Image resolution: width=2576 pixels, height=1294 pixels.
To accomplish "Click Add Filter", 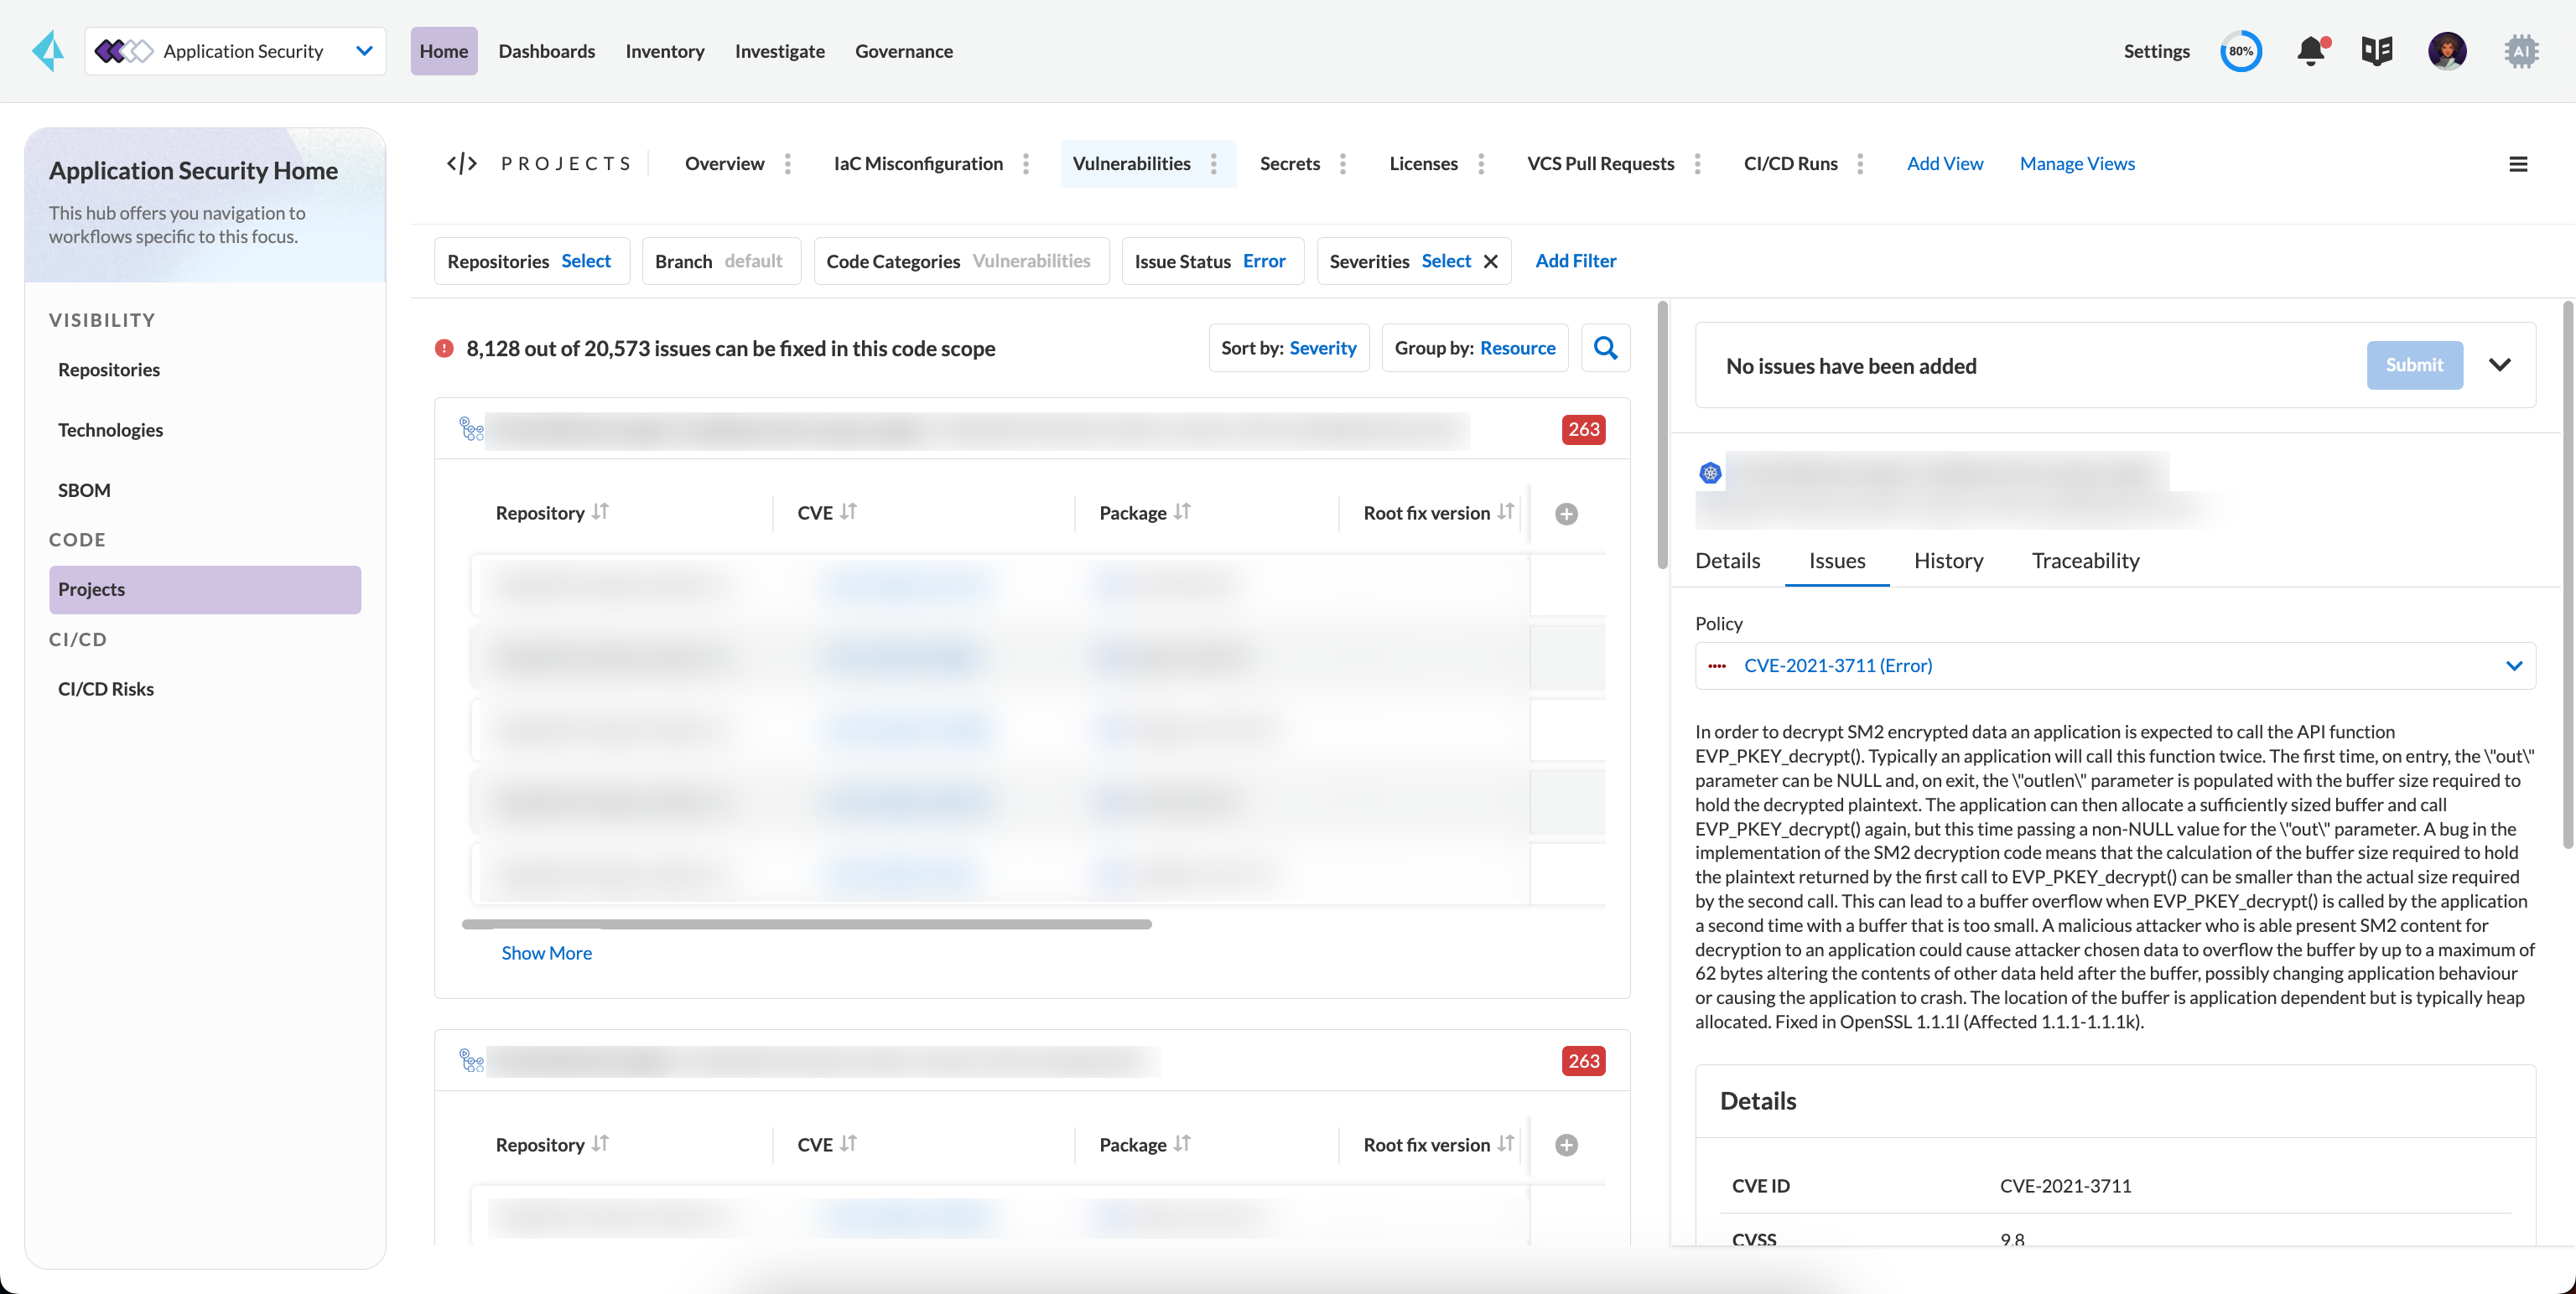I will point(1576,261).
